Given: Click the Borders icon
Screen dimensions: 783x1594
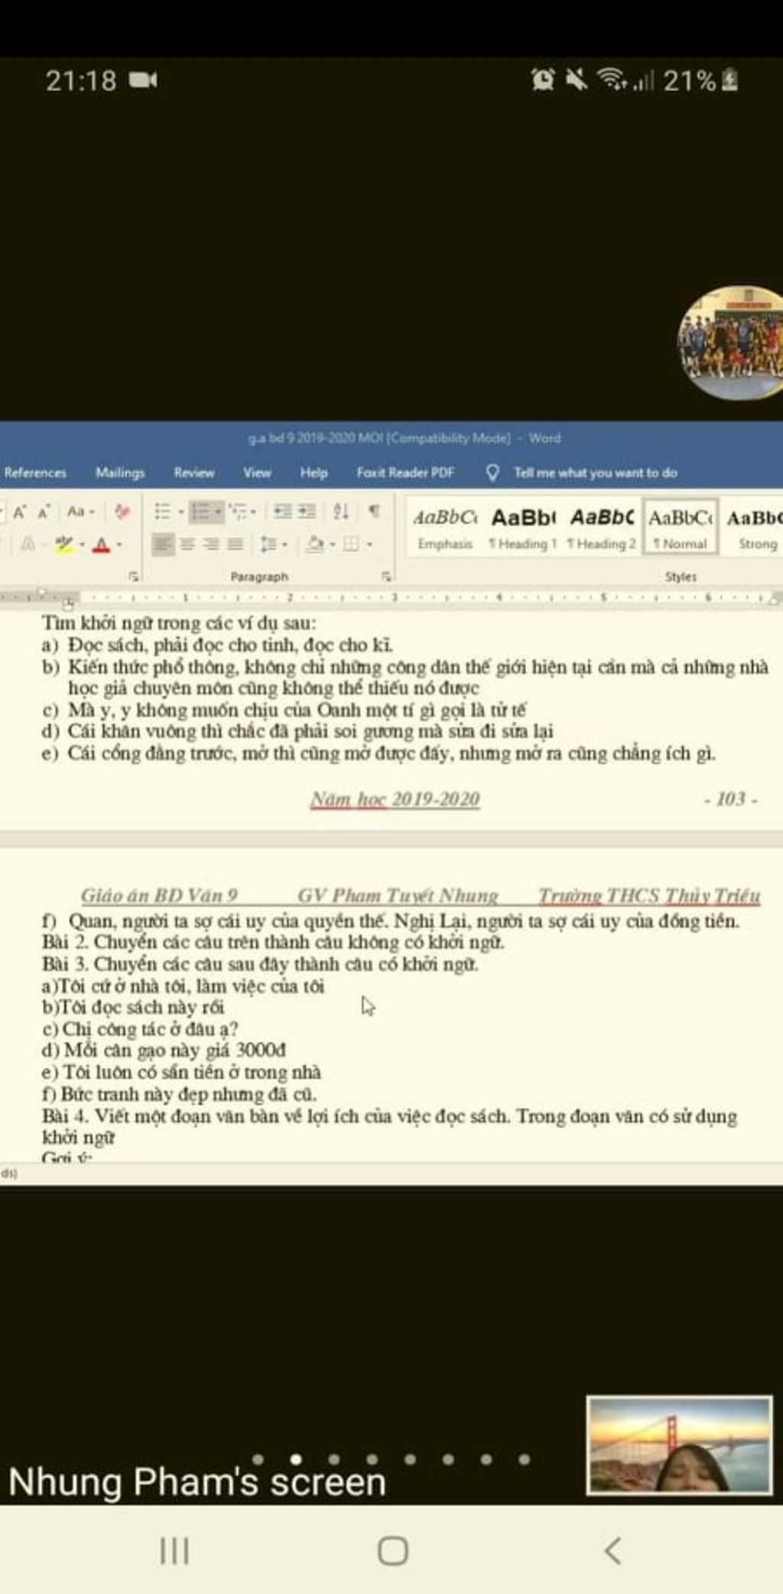Looking at the screenshot, I should (351, 545).
